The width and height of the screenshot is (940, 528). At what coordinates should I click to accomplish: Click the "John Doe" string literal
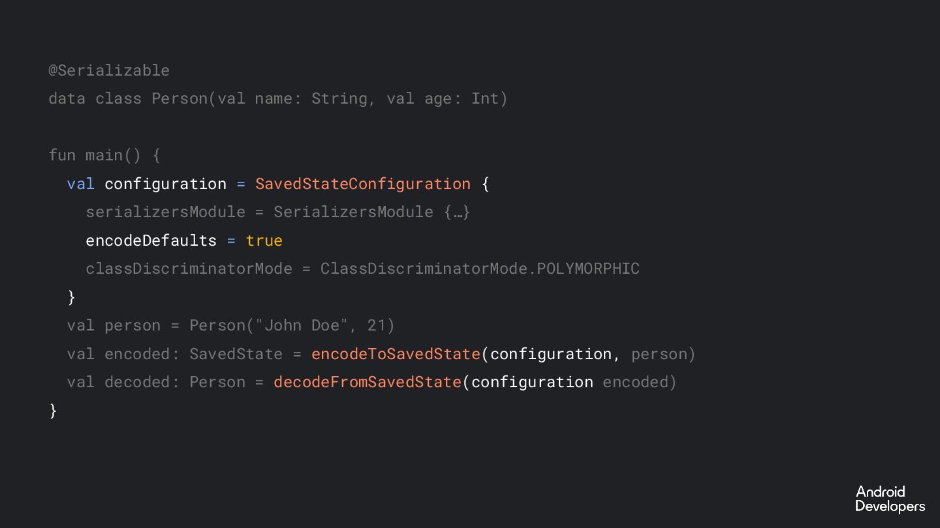tap(302, 325)
